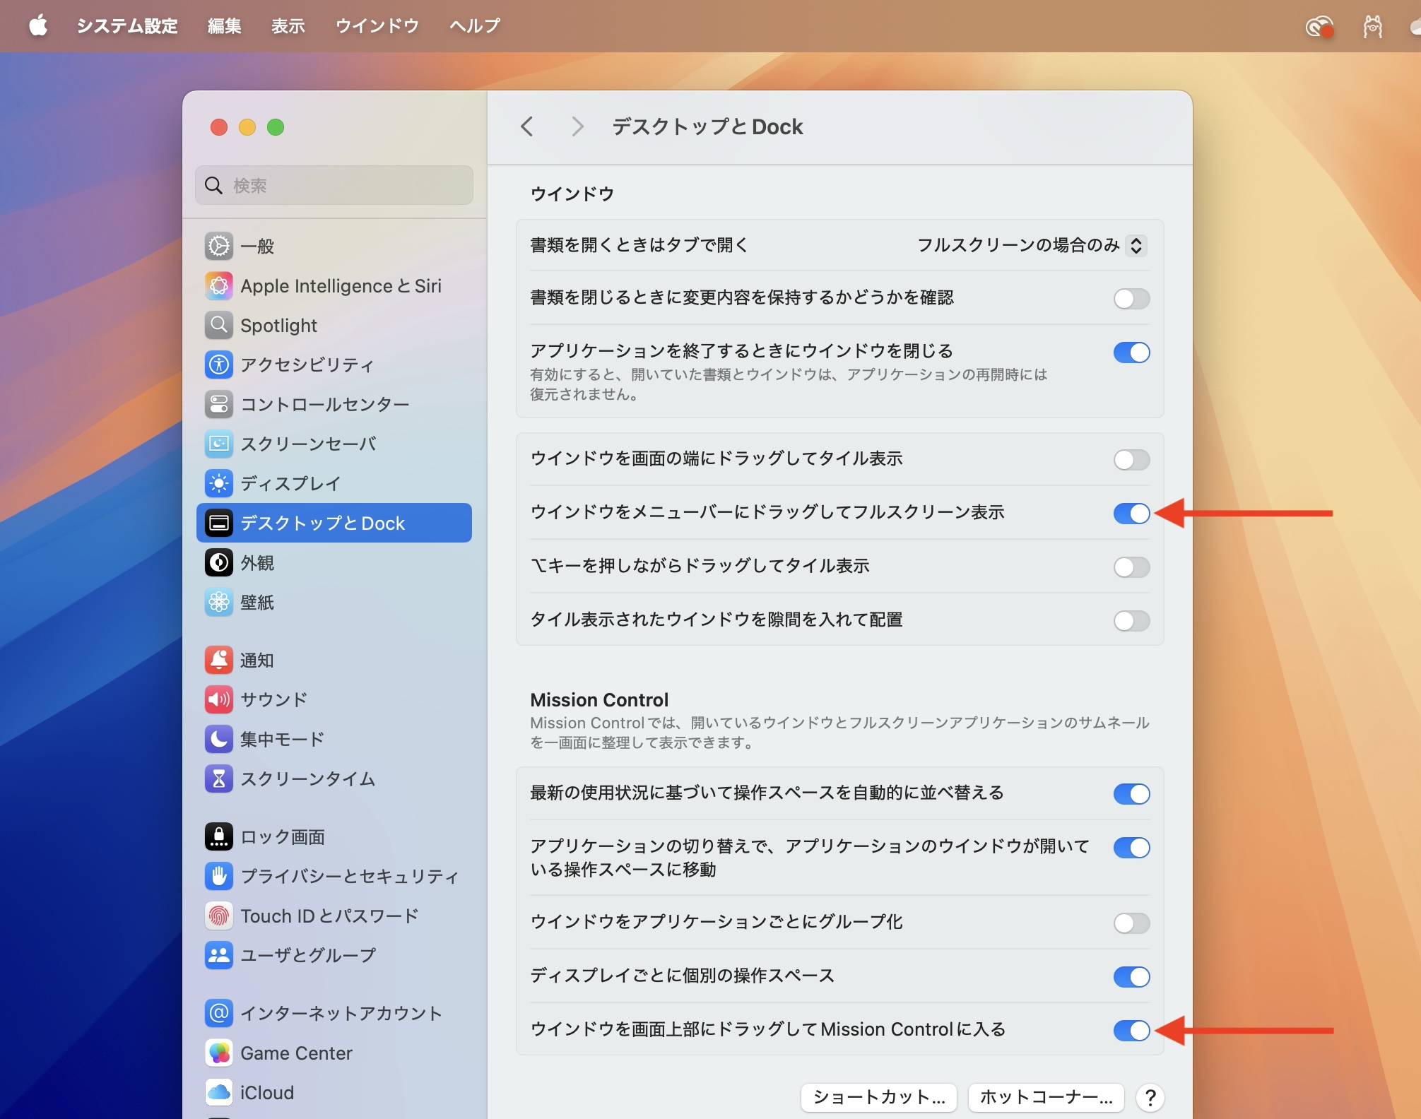Open Game Center colorful icon
This screenshot has height=1119, width=1421.
(x=219, y=1053)
